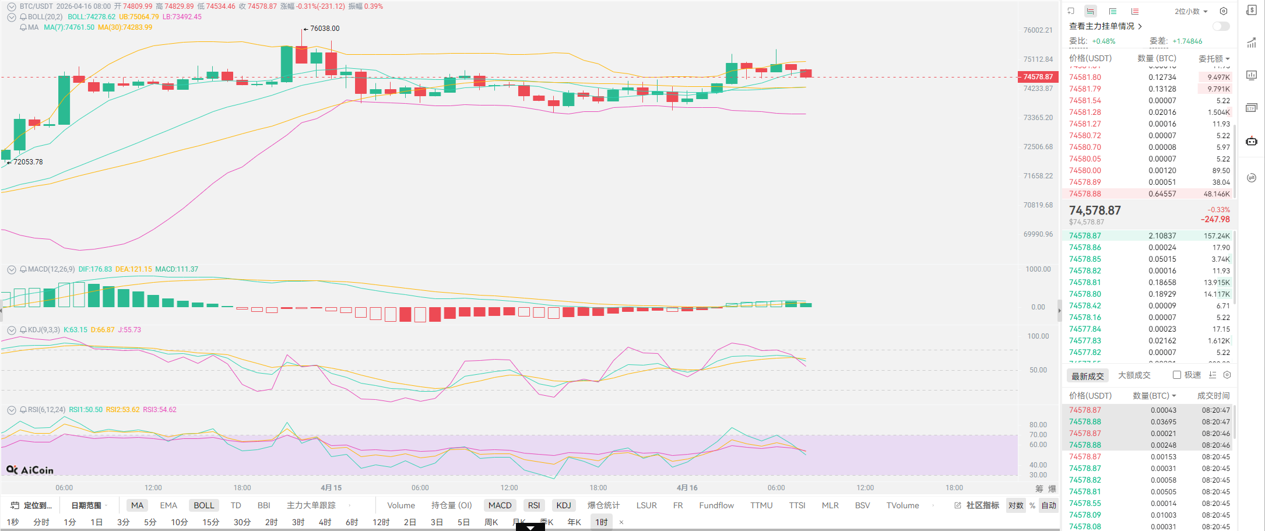Select the sell-orders-only order book view icon
The width and height of the screenshot is (1265, 531).
(1135, 11)
